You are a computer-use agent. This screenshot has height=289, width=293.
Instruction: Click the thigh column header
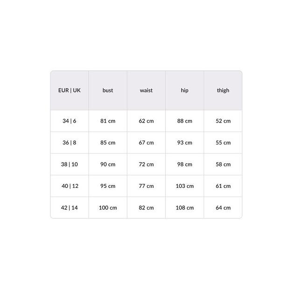click(x=223, y=90)
